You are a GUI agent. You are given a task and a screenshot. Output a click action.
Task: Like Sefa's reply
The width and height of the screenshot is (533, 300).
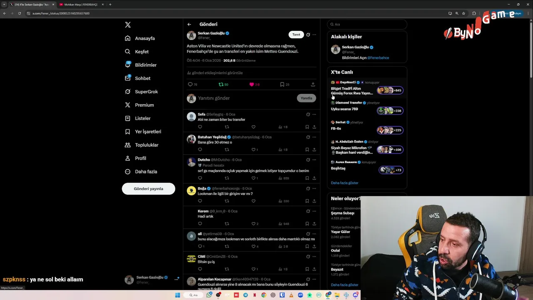pos(253,127)
